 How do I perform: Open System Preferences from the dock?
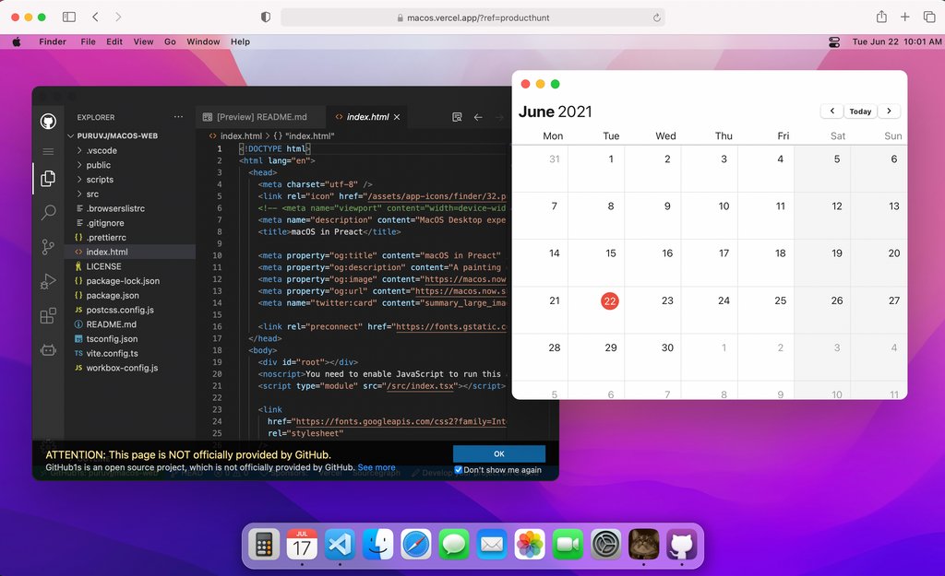[x=605, y=546]
